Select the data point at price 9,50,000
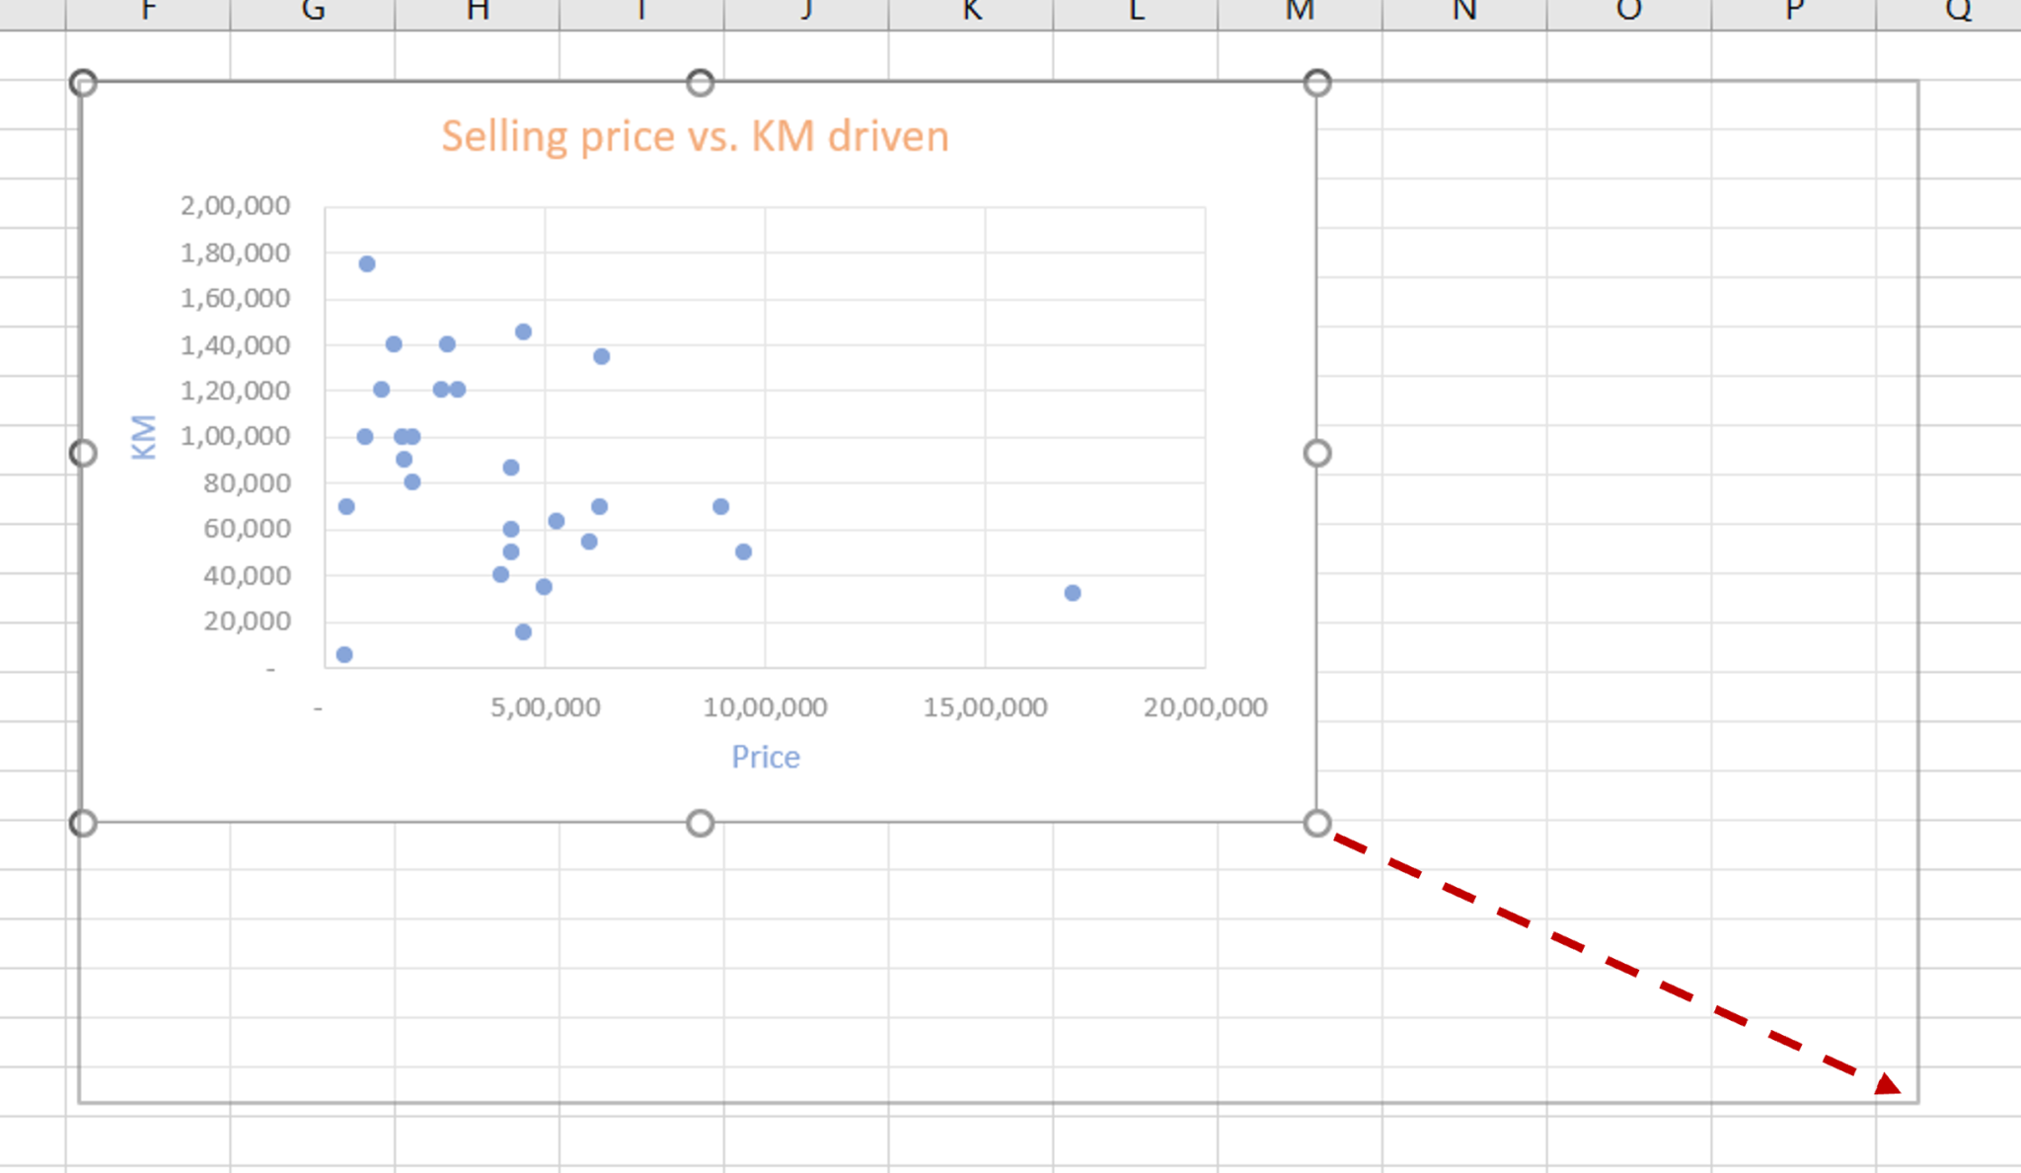2021x1173 pixels. (744, 551)
